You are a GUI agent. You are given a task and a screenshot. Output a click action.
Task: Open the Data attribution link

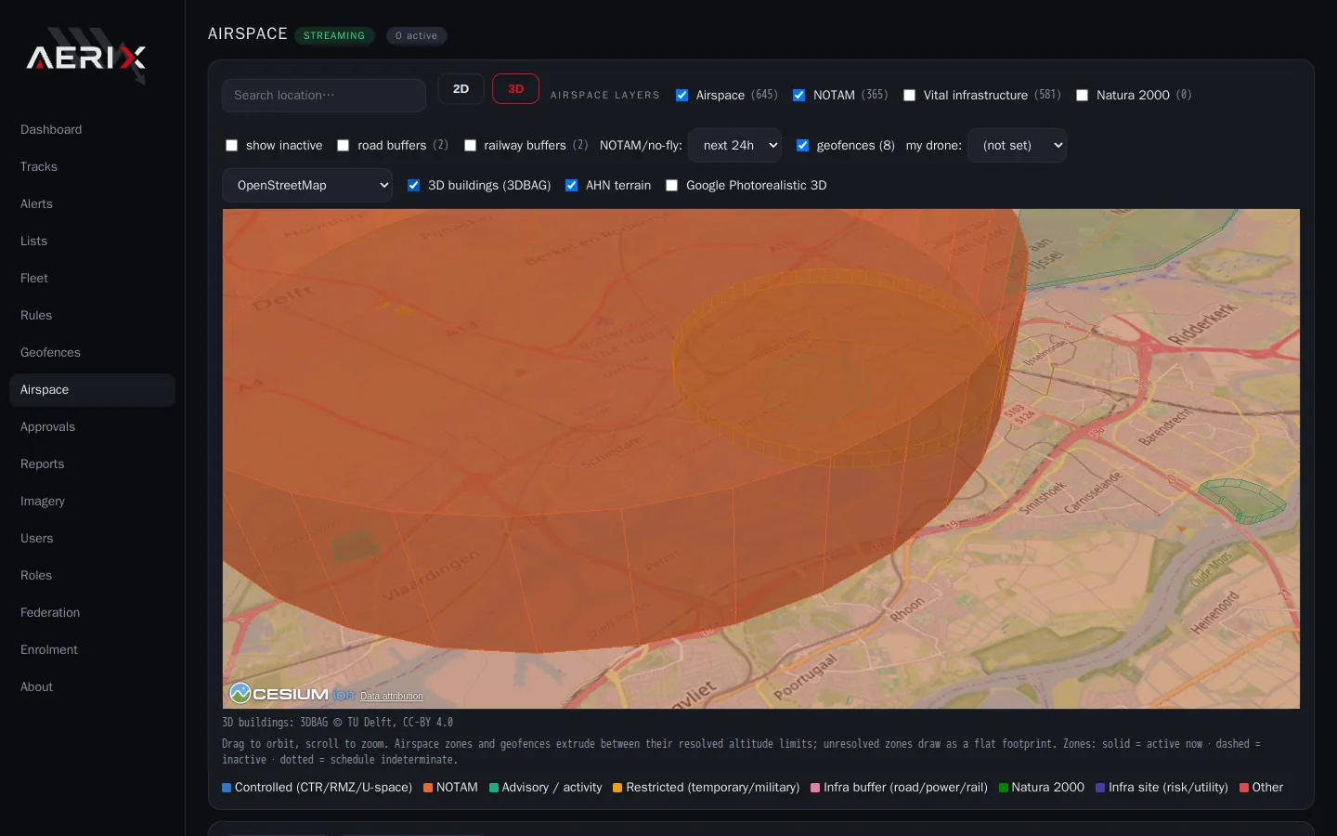(x=392, y=696)
